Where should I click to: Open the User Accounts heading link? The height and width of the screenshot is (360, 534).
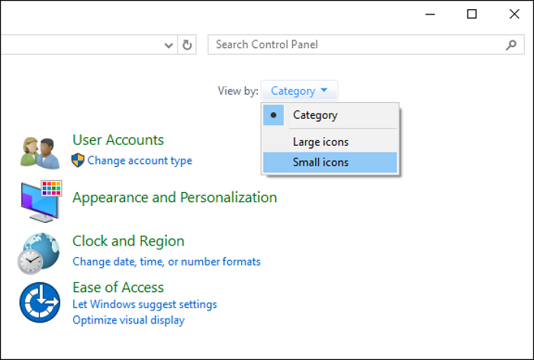click(x=118, y=140)
